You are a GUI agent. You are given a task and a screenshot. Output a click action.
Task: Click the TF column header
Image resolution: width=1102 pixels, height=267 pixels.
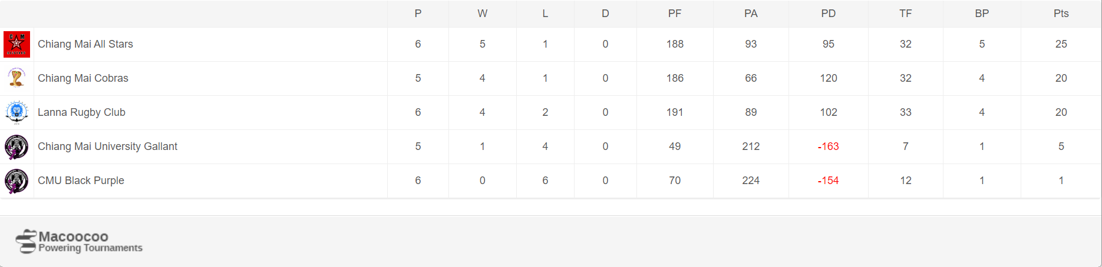click(x=906, y=14)
